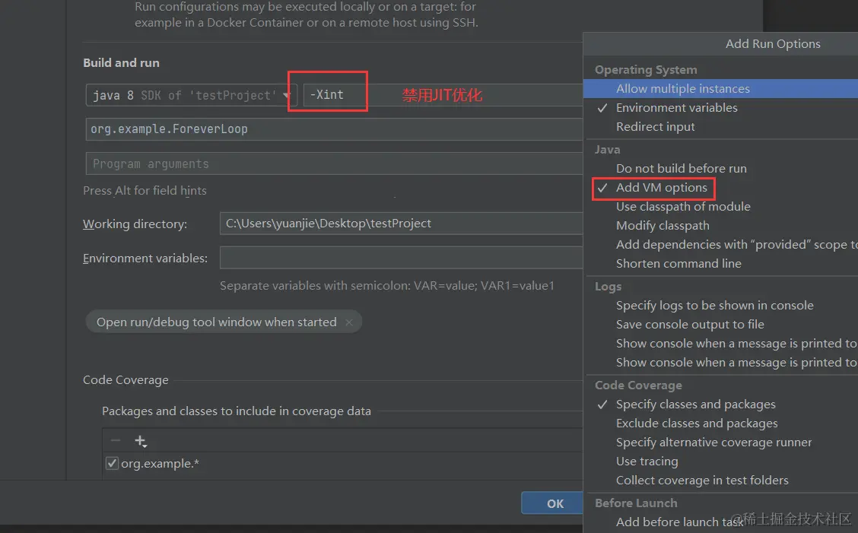Click the minus remove coverage package icon
This screenshot has width=858, height=533.
[x=116, y=440]
